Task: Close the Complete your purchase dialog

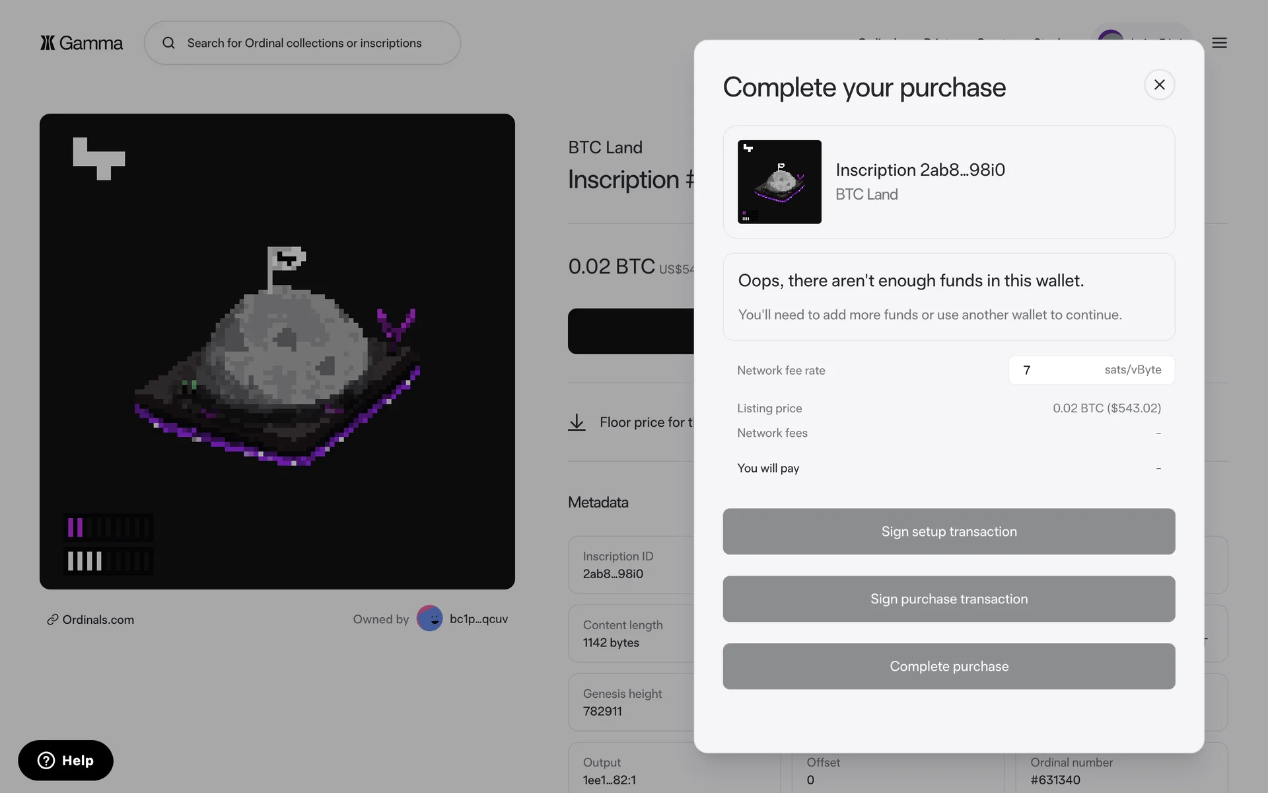Action: click(1159, 85)
